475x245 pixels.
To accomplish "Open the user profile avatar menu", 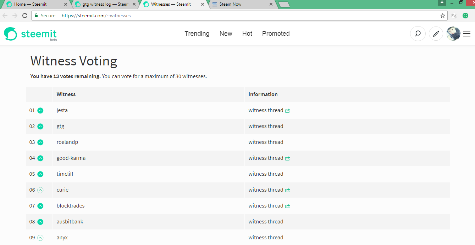I will (453, 34).
